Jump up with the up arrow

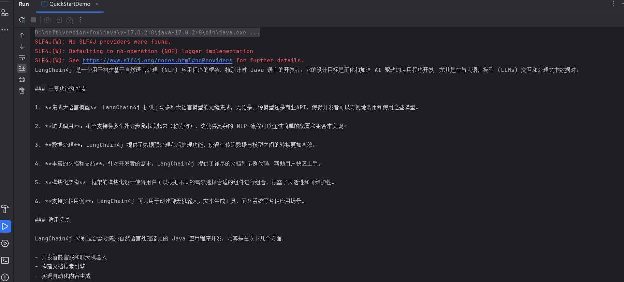(x=22, y=35)
